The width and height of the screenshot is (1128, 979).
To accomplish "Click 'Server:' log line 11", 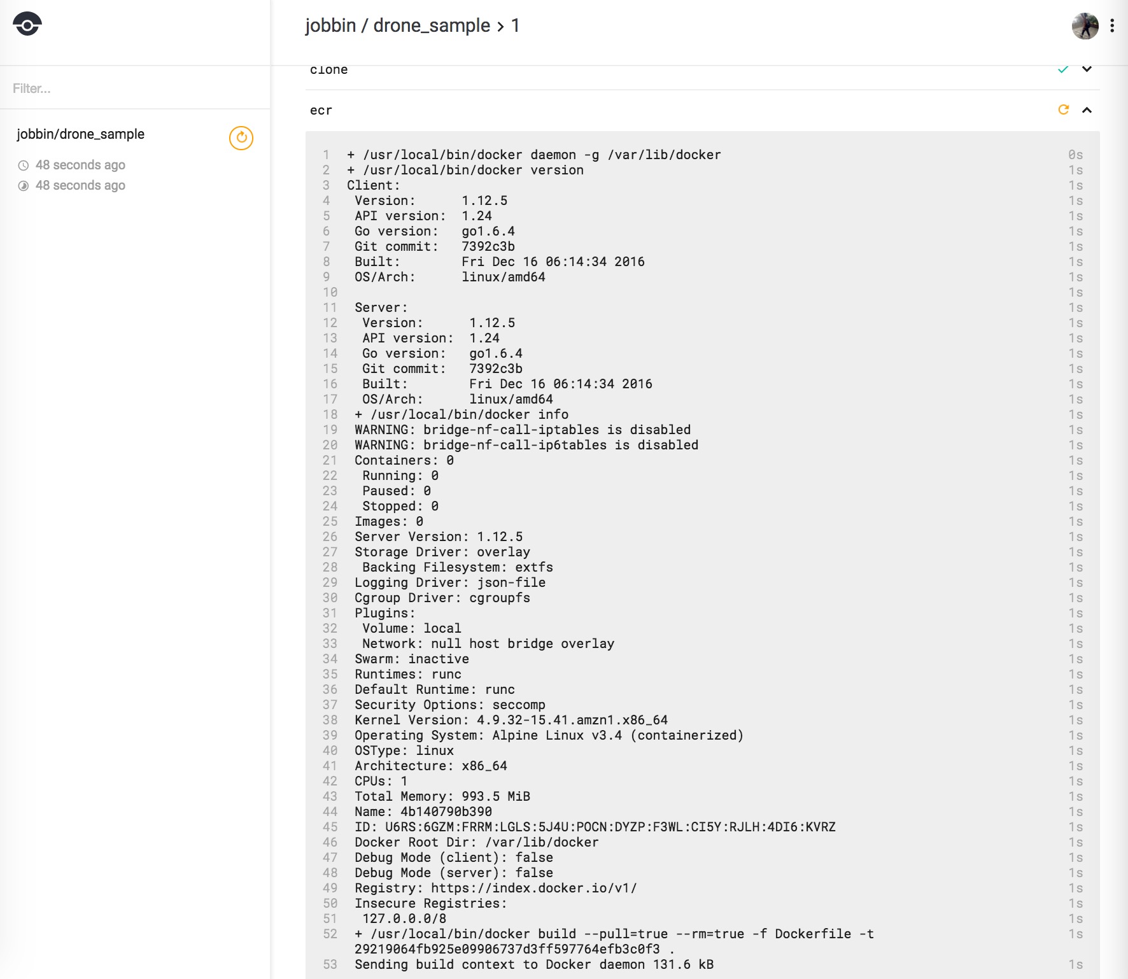I will (x=381, y=307).
